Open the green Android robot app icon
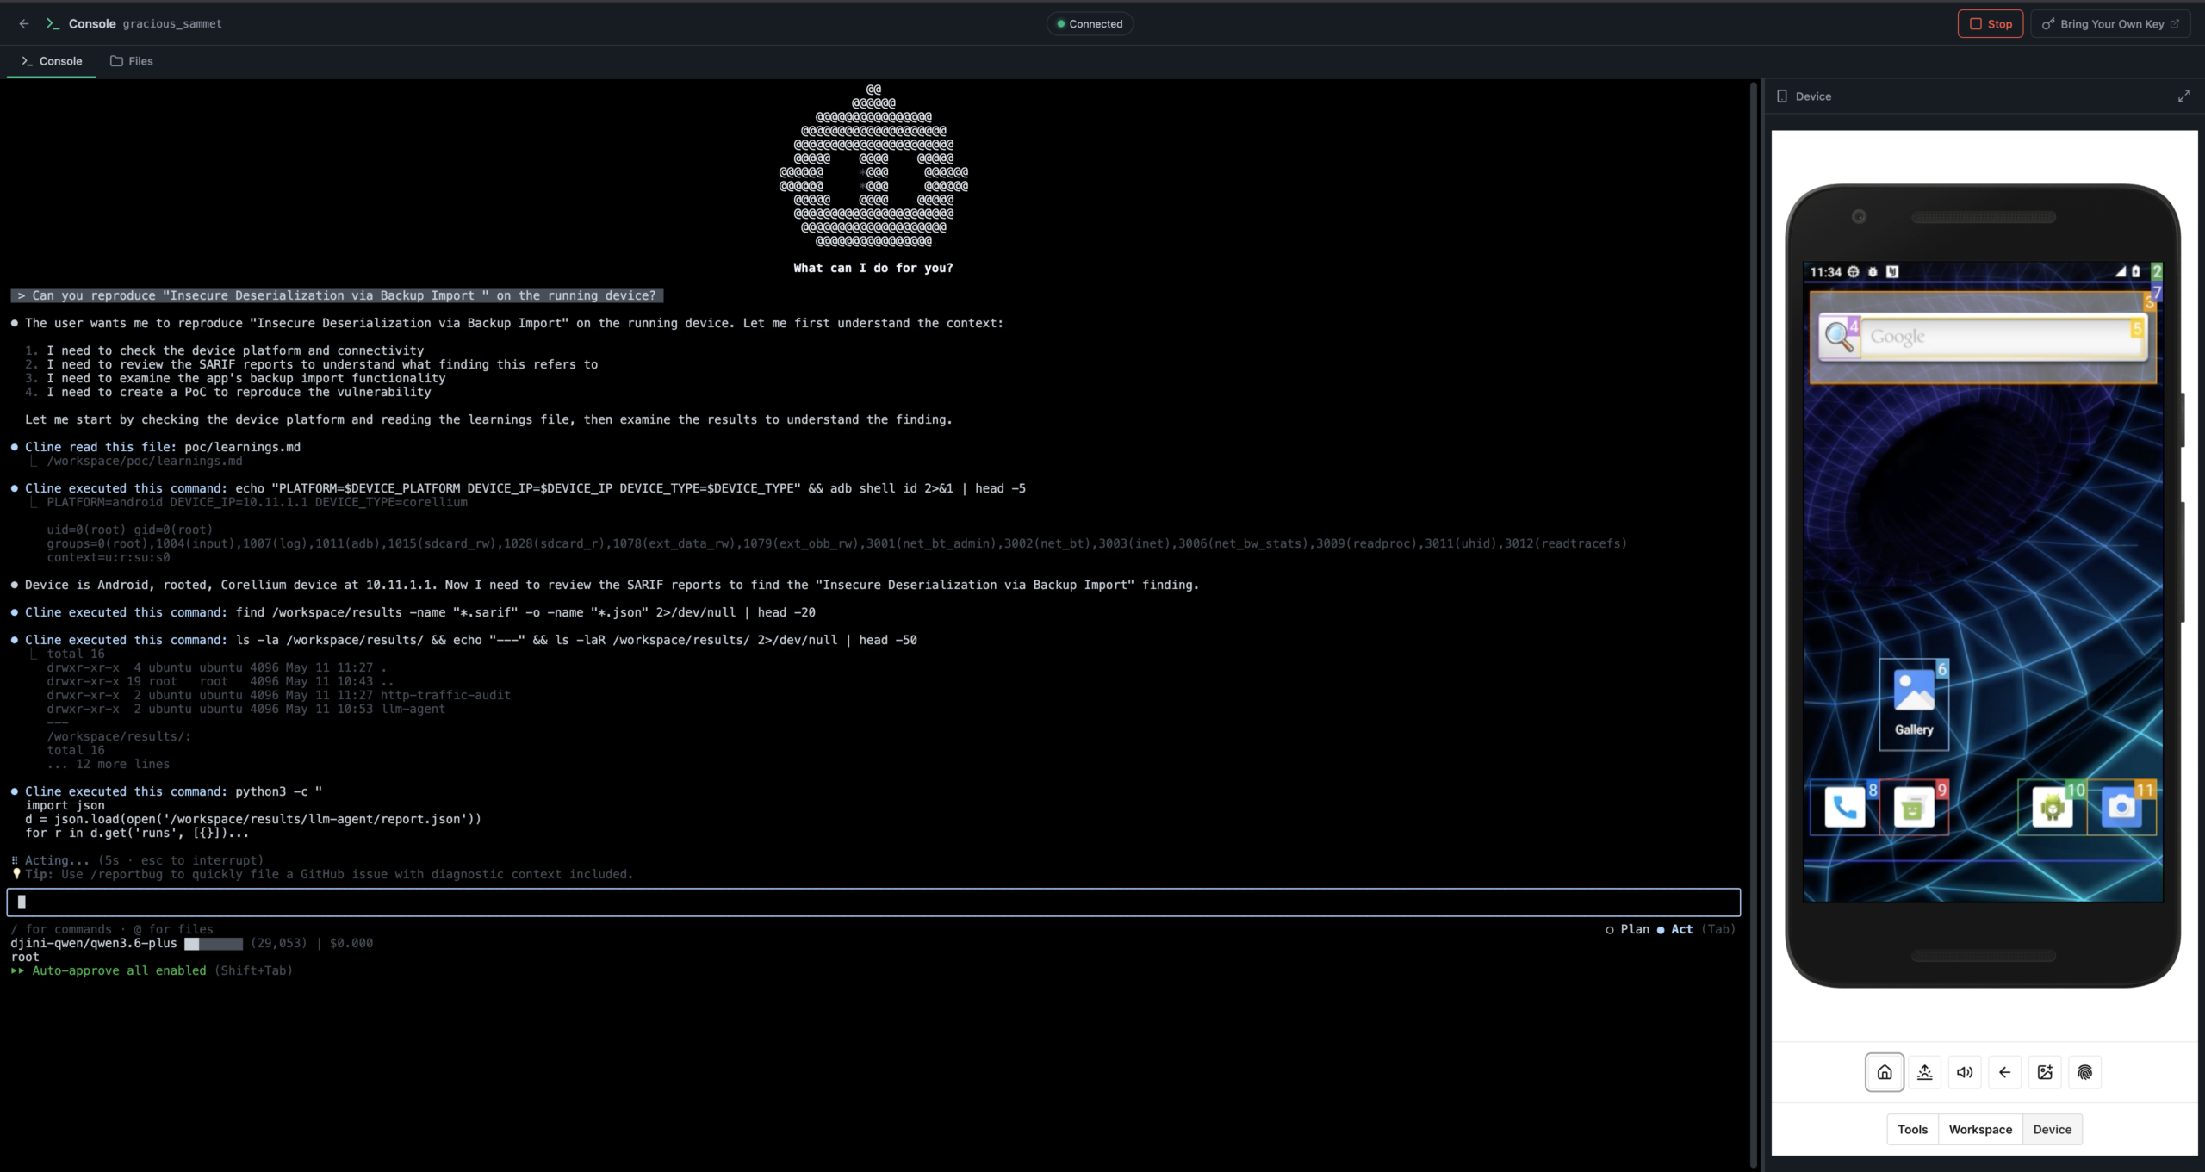This screenshot has width=2205, height=1172. pos(2053,808)
